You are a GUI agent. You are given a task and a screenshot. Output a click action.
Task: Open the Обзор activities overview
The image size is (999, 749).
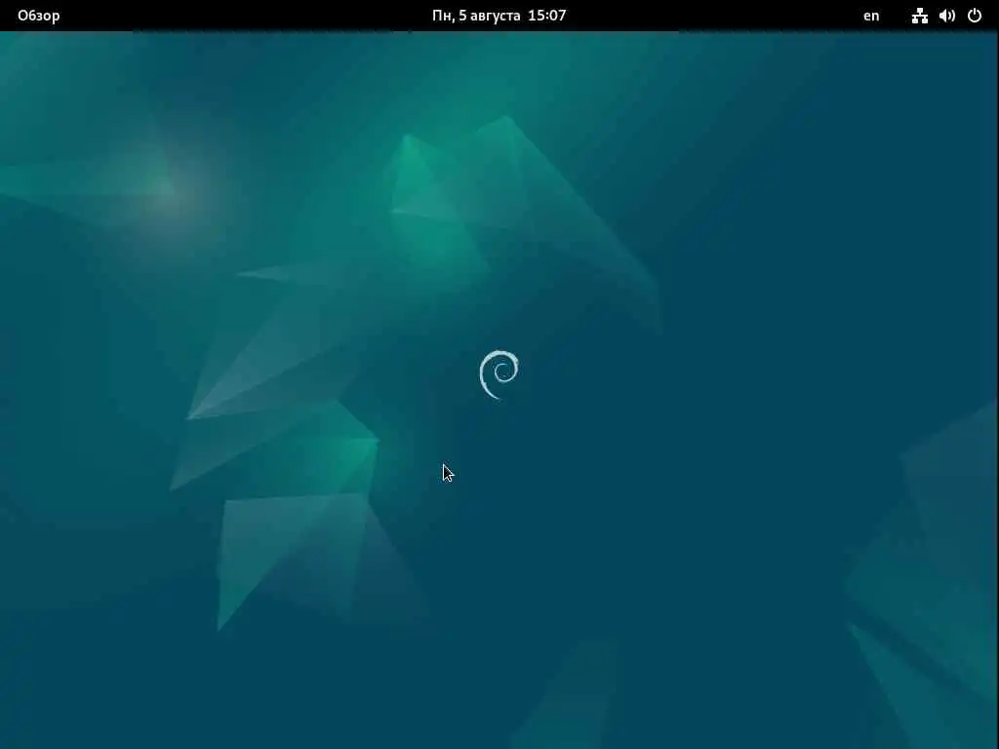tap(38, 16)
